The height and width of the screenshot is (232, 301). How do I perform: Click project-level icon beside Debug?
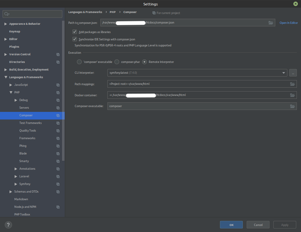58,100
